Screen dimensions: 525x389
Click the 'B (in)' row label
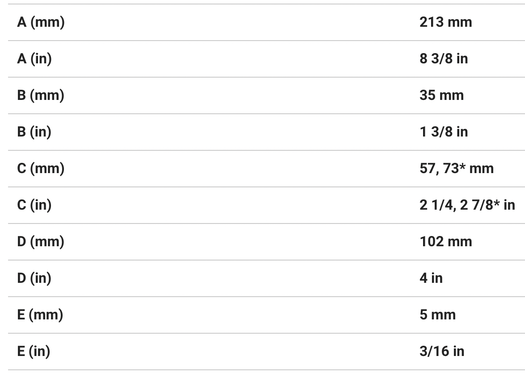click(34, 132)
